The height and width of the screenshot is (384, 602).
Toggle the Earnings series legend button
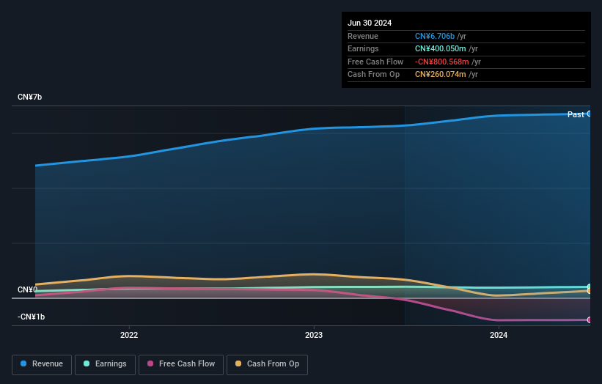(105, 364)
